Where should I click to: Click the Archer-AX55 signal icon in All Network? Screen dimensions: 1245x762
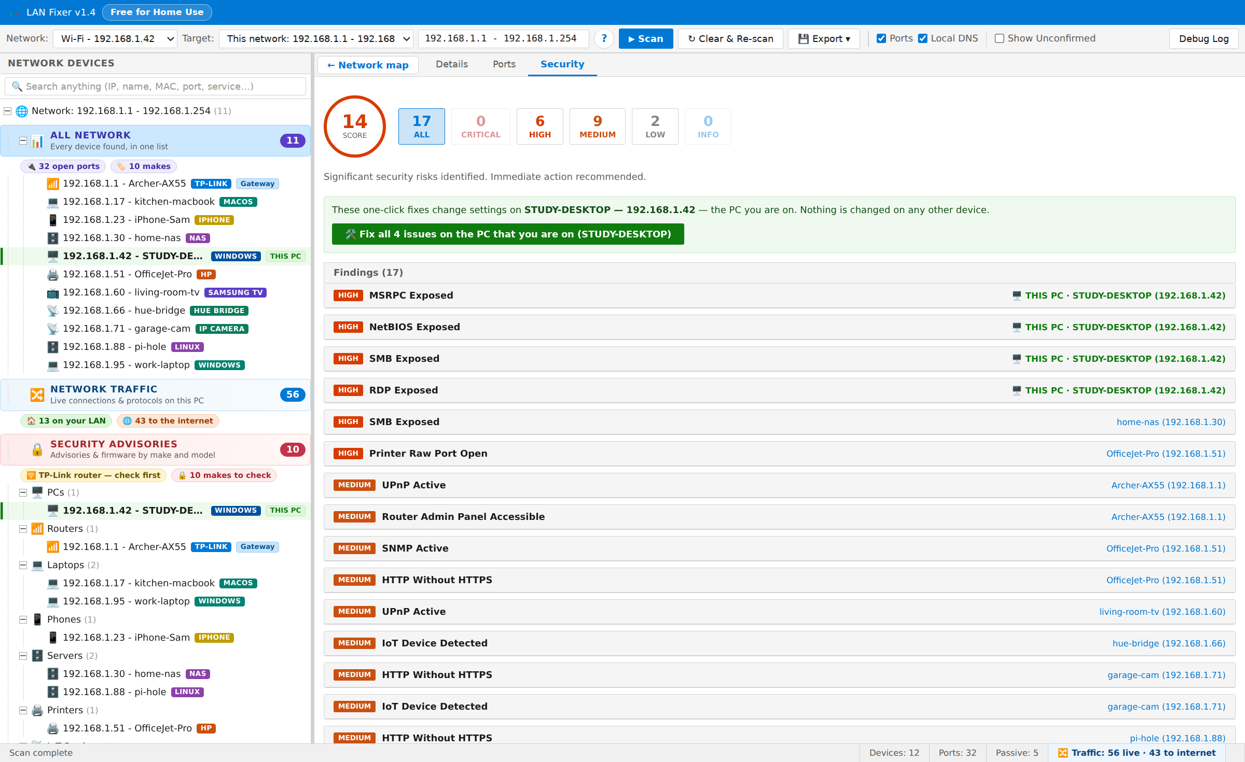53,184
